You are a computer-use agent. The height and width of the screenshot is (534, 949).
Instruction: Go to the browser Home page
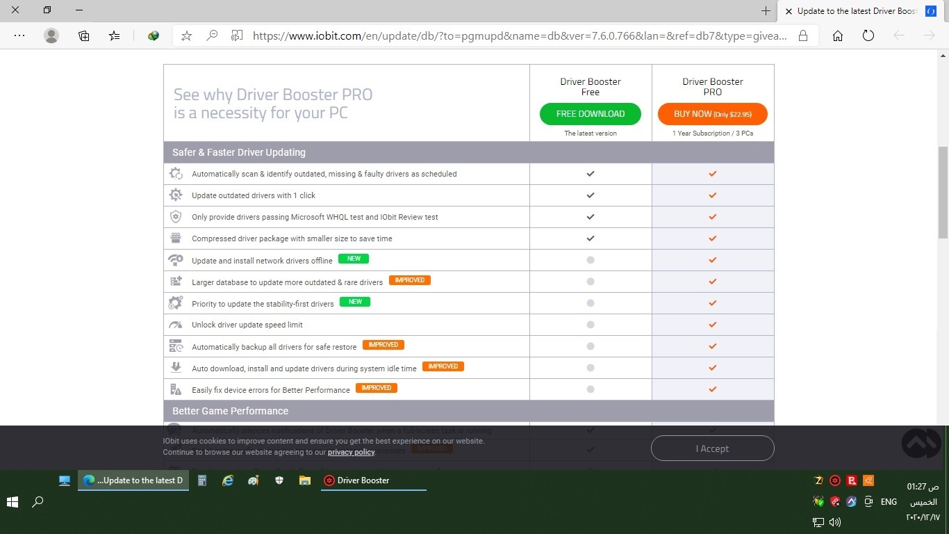point(838,35)
